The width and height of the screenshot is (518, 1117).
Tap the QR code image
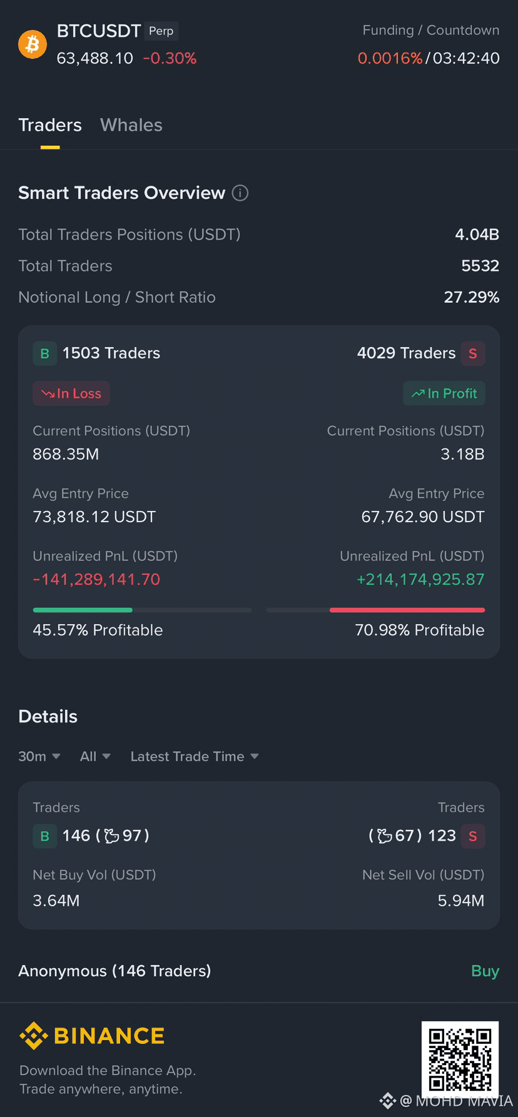point(460,1059)
